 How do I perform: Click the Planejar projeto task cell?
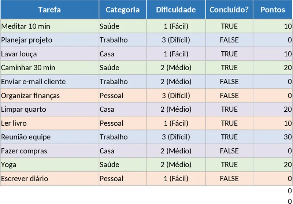49,40
